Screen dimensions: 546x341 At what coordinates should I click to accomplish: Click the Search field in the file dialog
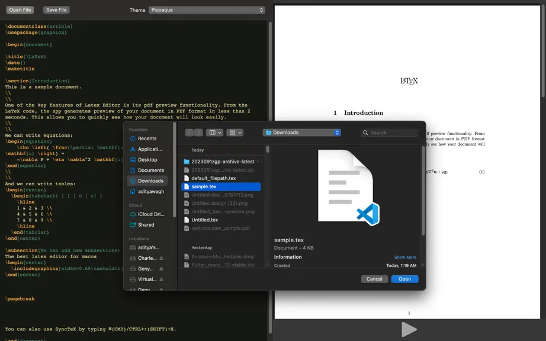click(x=389, y=133)
